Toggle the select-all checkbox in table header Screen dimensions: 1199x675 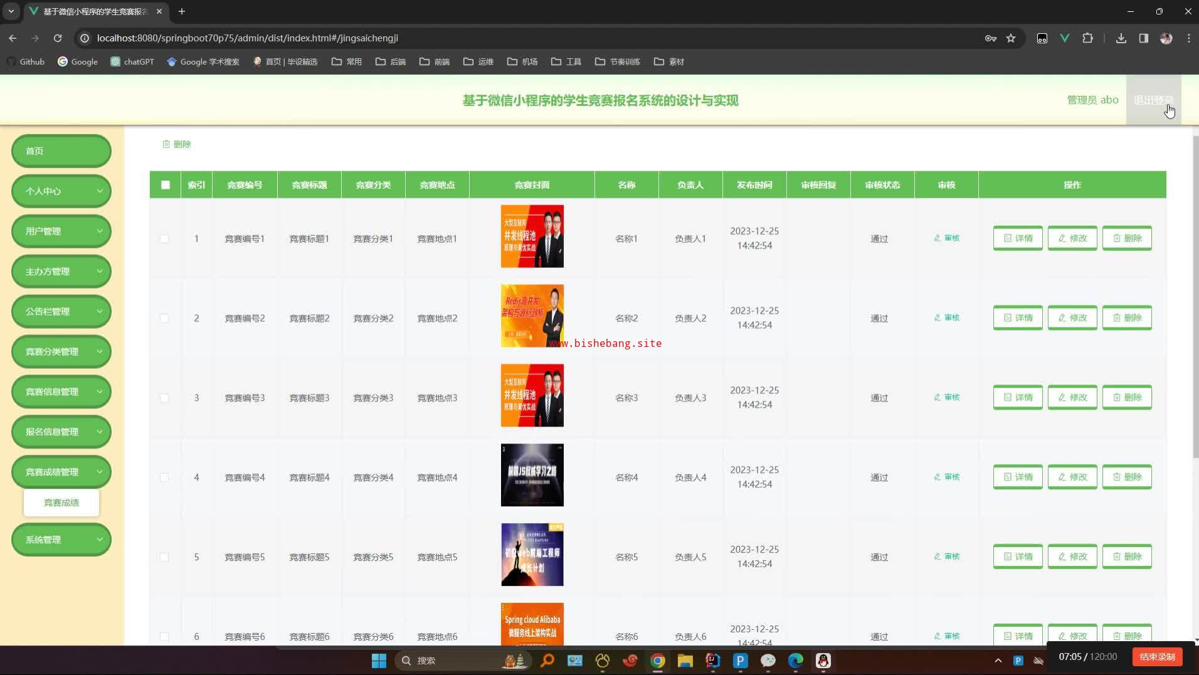click(x=166, y=185)
